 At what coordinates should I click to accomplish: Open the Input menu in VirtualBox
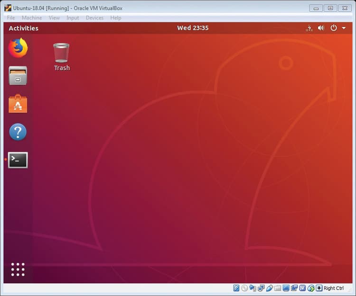73,18
